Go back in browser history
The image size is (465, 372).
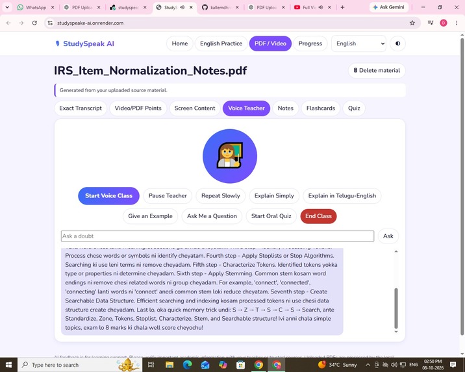(x=8, y=23)
